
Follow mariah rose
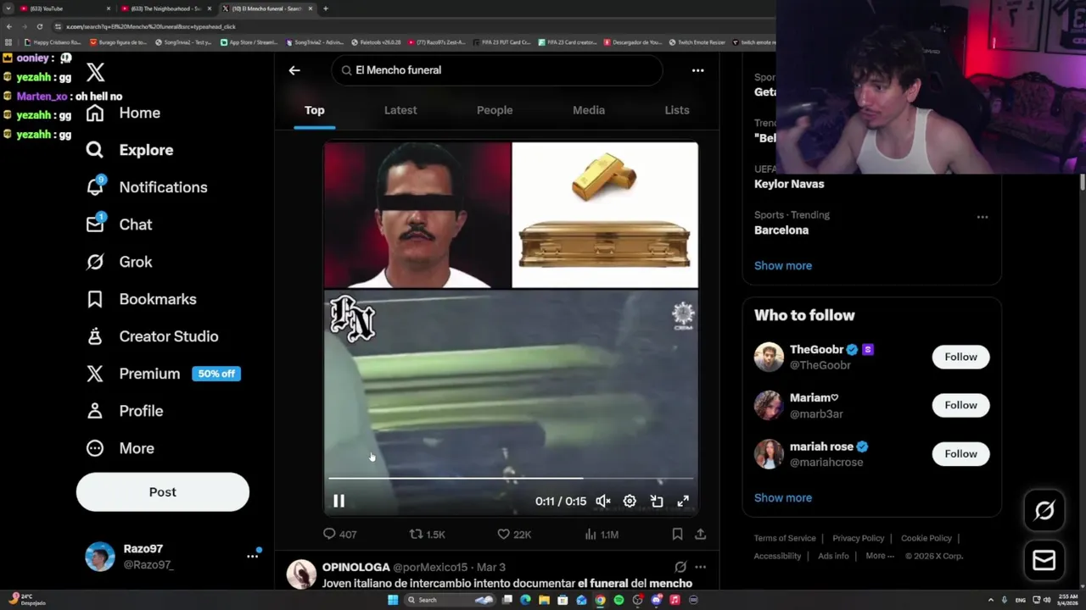pyautogui.click(x=960, y=454)
